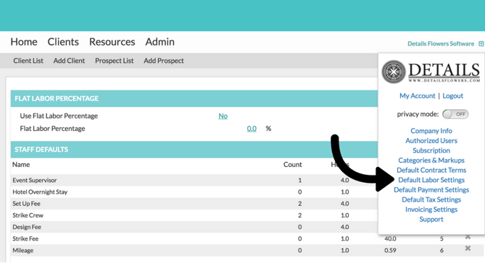
Task: Open the Support link
Action: [x=431, y=220]
